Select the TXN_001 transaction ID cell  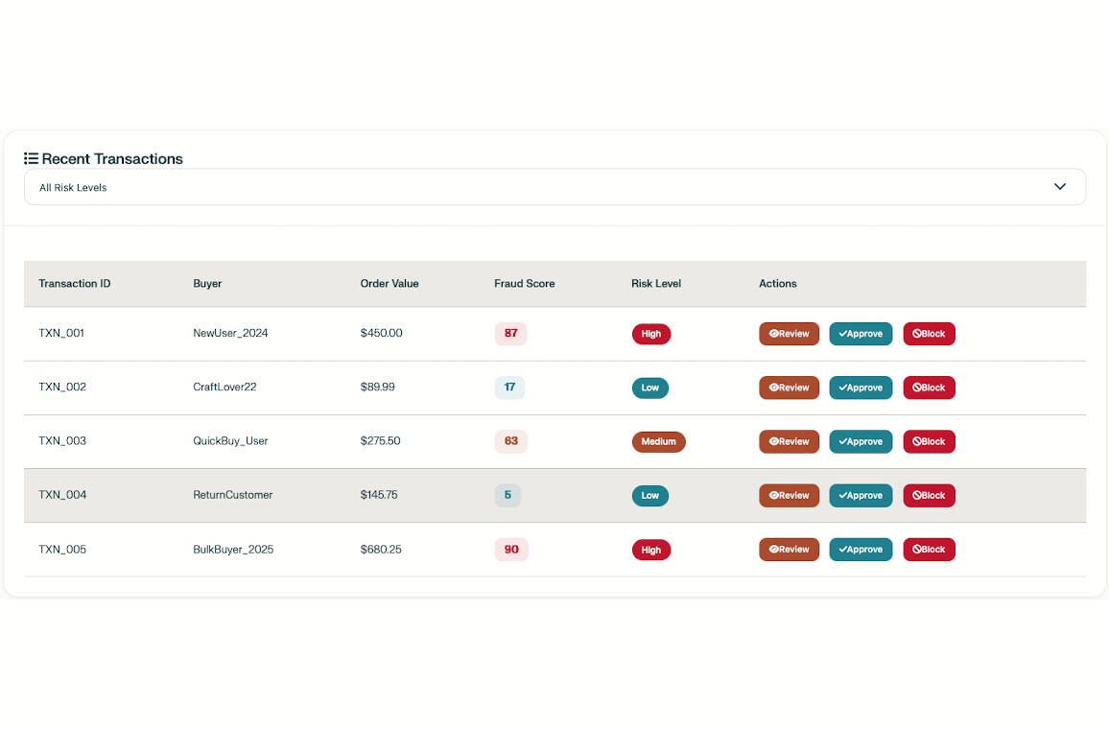click(x=61, y=333)
